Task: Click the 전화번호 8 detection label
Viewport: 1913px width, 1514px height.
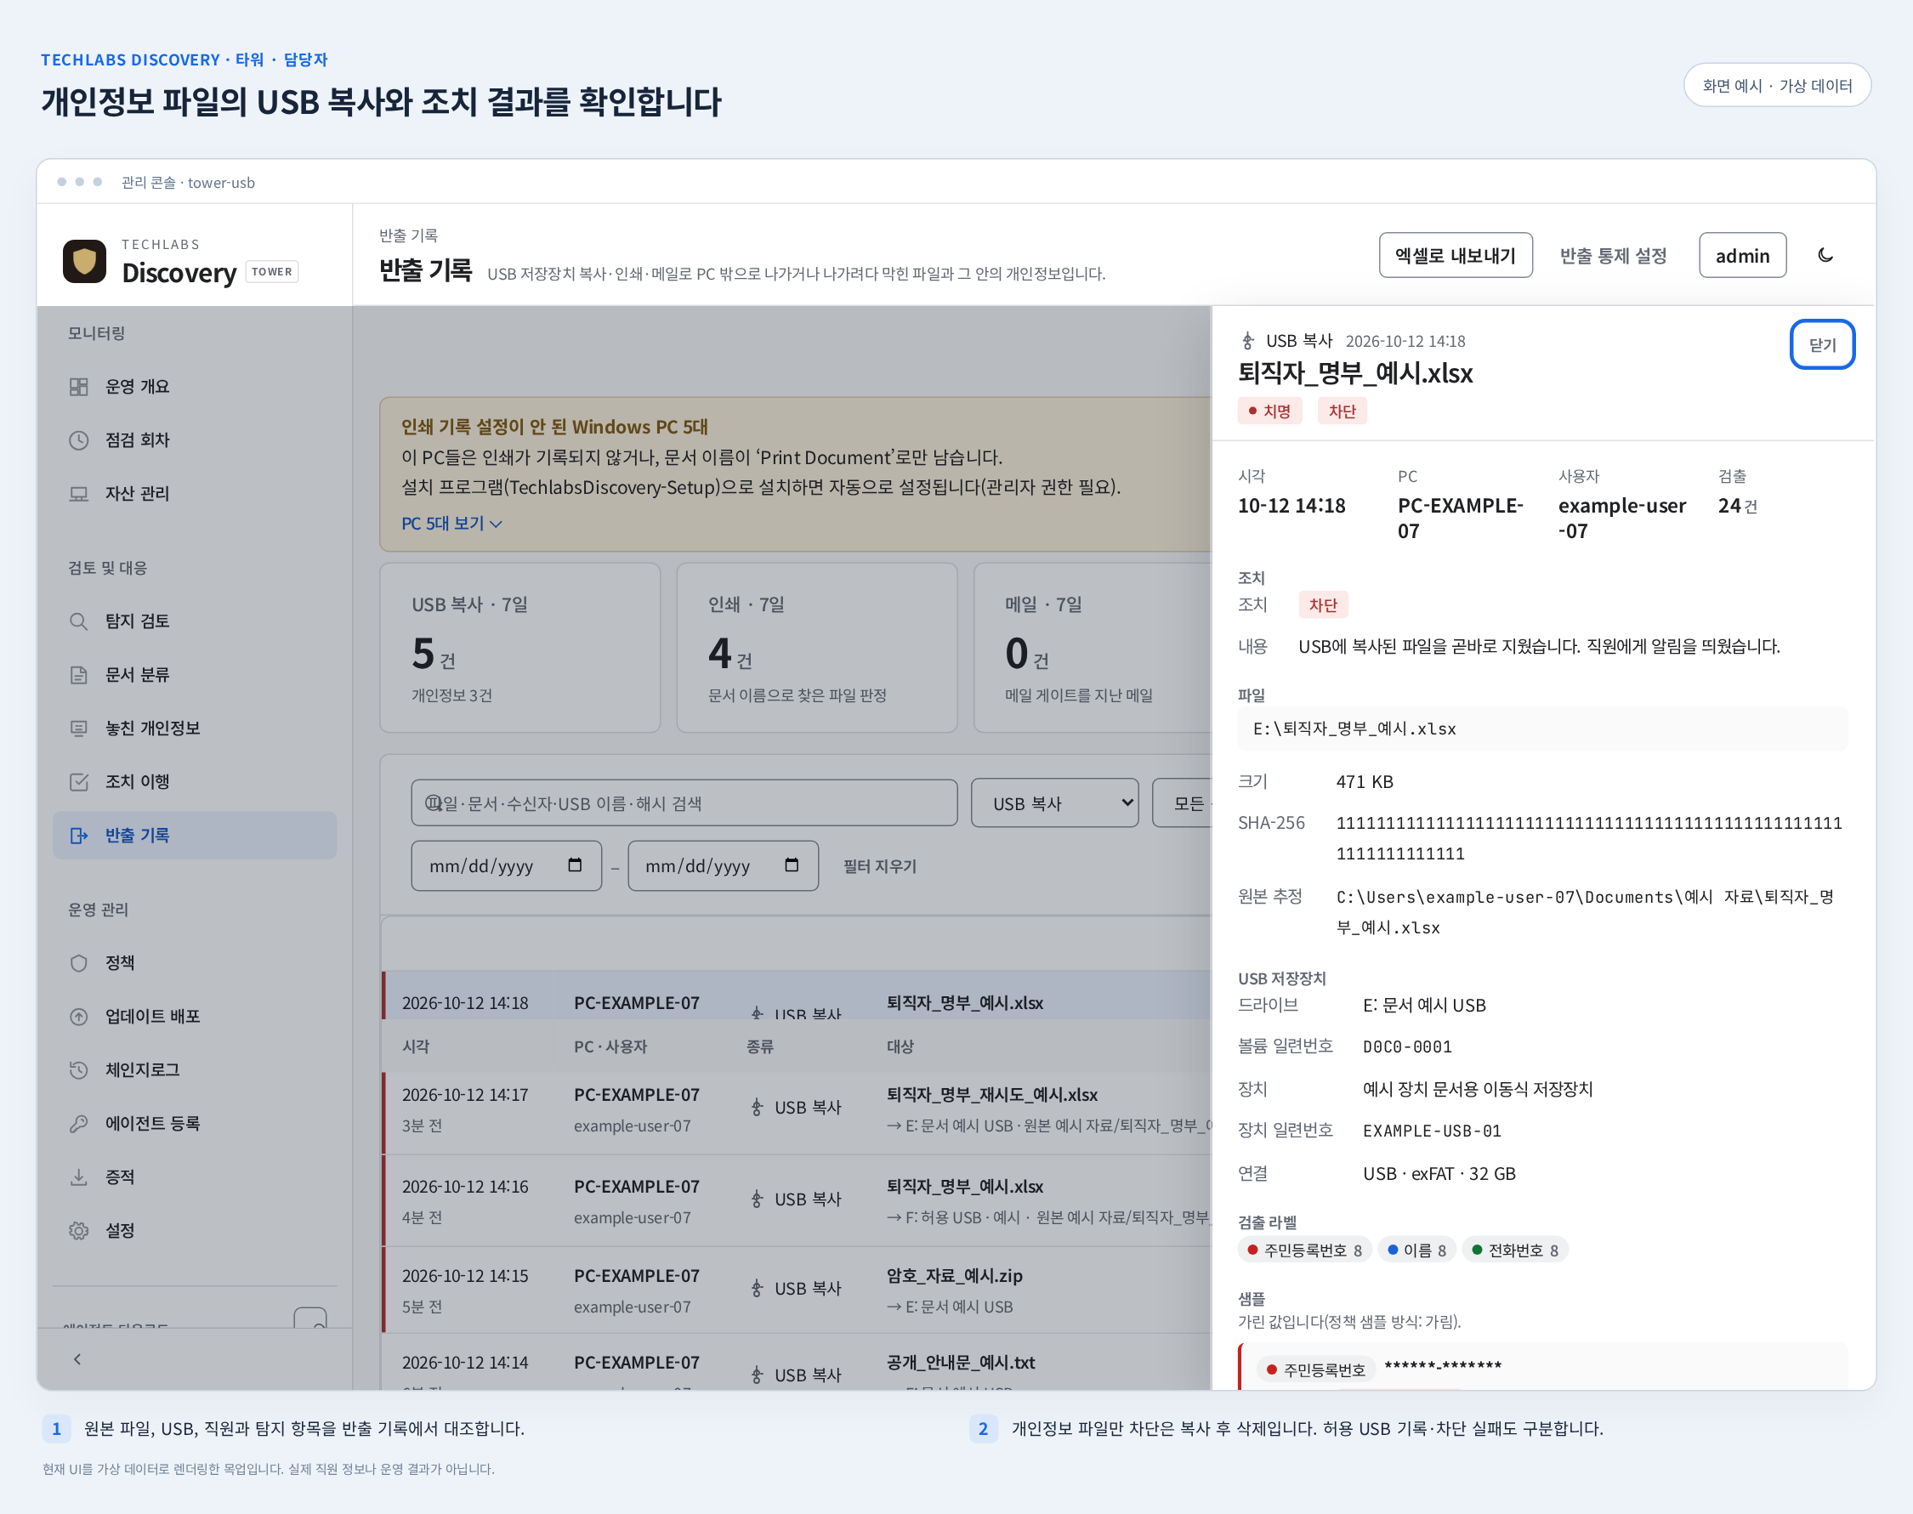Action: point(1515,1250)
